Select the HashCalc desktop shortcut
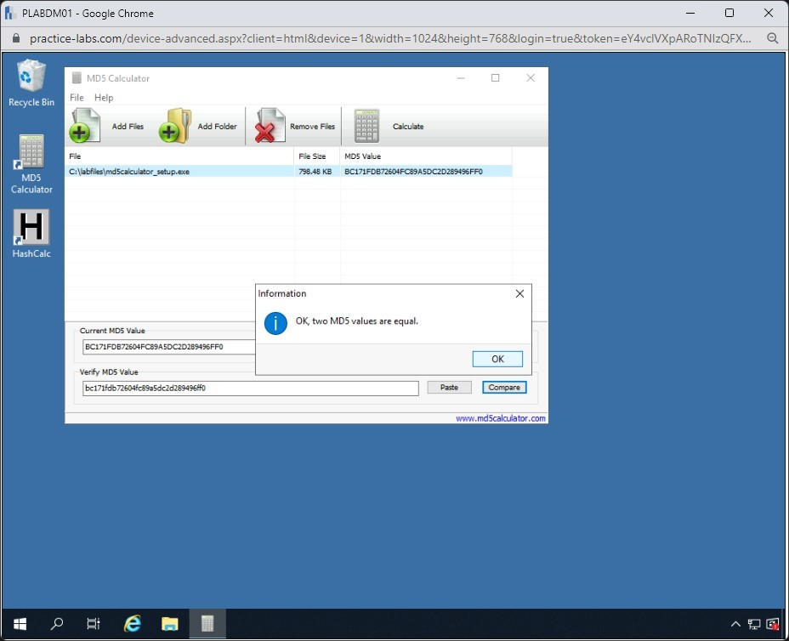 click(31, 228)
